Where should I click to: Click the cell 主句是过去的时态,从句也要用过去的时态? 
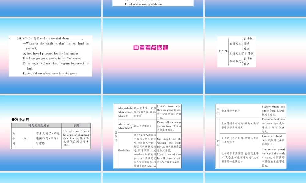(240, 140)
